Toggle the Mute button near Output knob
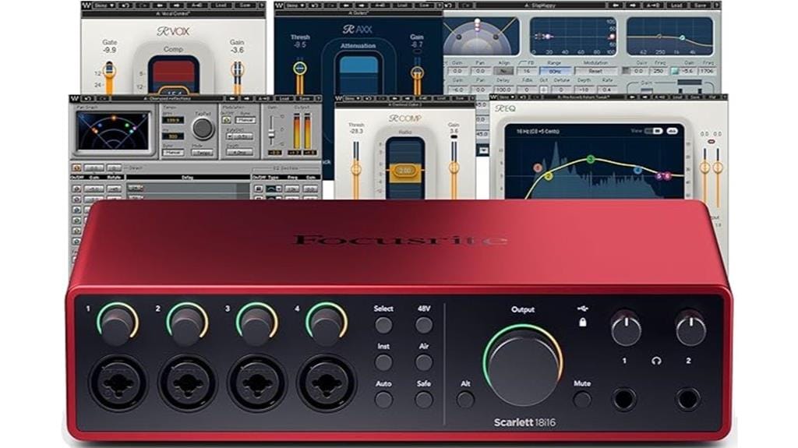 point(581,399)
